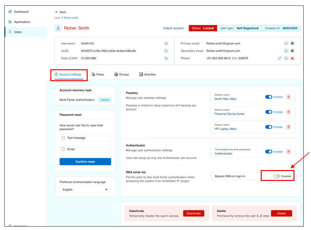311x230 pixels.
Task: Click the Activities tab icon
Action: [141, 75]
